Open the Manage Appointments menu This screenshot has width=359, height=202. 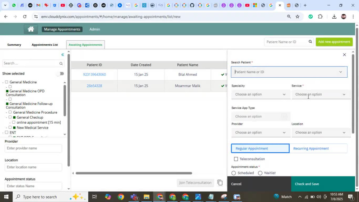click(62, 29)
